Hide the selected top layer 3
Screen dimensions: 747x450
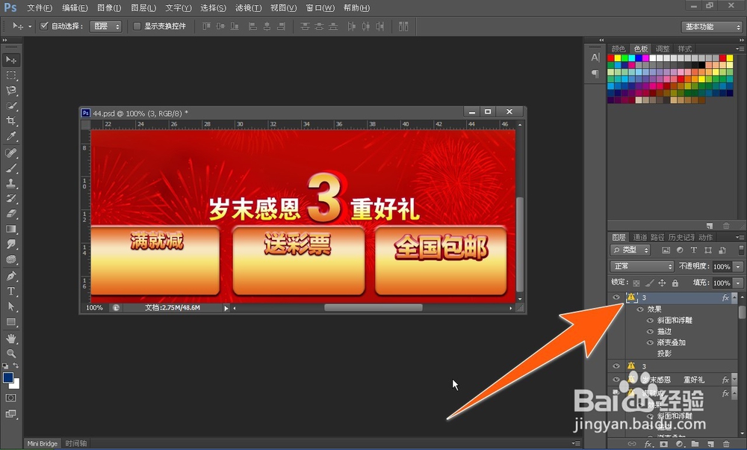click(x=616, y=297)
